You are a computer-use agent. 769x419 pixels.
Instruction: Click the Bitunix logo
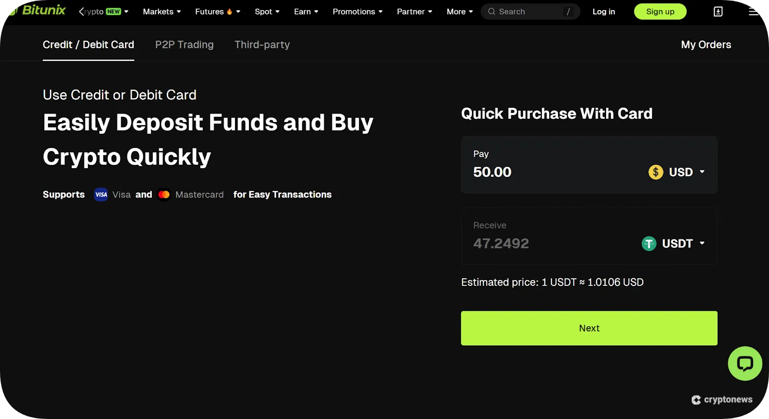37,10
